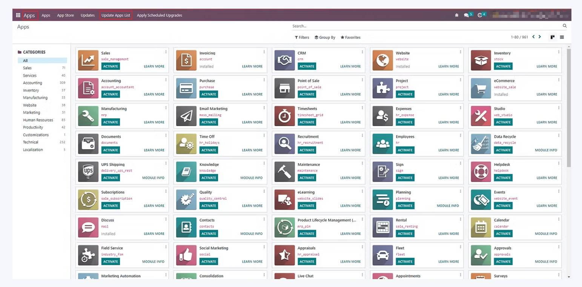Select the Localization category
This screenshot has height=287, width=582.
[x=42, y=150]
